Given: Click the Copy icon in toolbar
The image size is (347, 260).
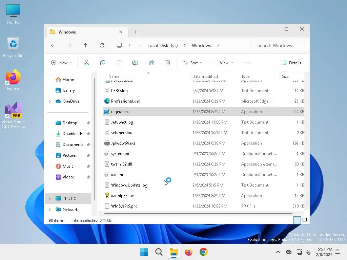Looking at the screenshot, I should (x=102, y=63).
